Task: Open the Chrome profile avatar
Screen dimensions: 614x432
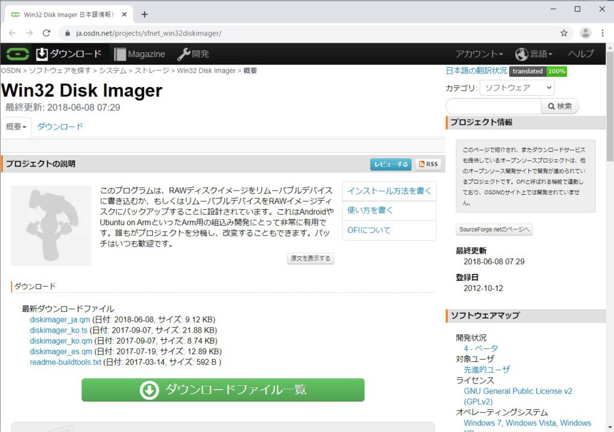Action: pos(586,33)
